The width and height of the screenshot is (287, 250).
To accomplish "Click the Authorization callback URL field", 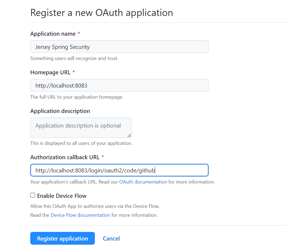I will click(119, 170).
